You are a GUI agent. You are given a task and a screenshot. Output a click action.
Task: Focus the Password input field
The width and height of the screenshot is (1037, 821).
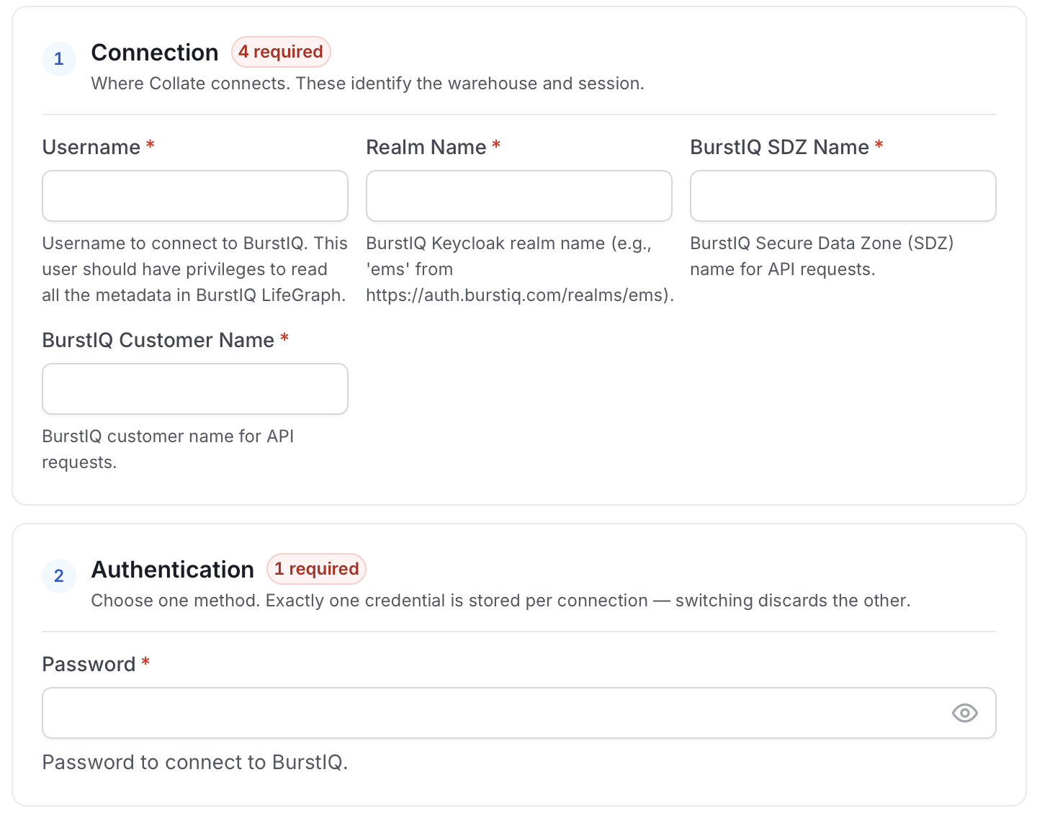click(x=519, y=713)
